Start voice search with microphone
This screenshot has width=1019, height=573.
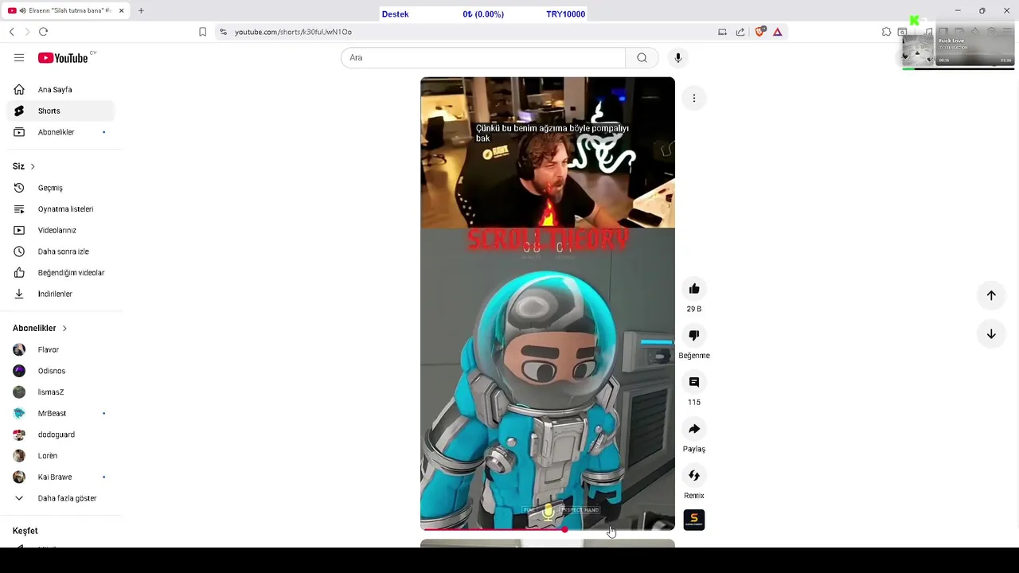pyautogui.click(x=678, y=57)
